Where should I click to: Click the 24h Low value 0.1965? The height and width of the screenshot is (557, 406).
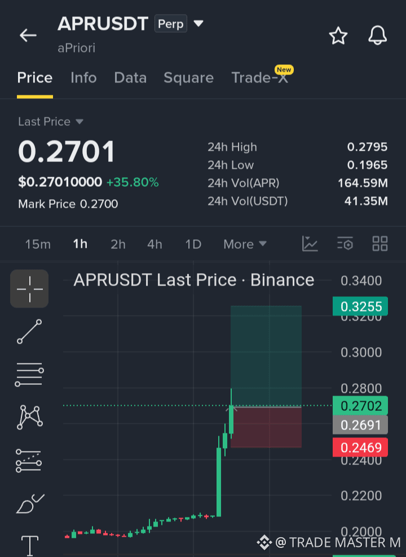[x=367, y=165]
